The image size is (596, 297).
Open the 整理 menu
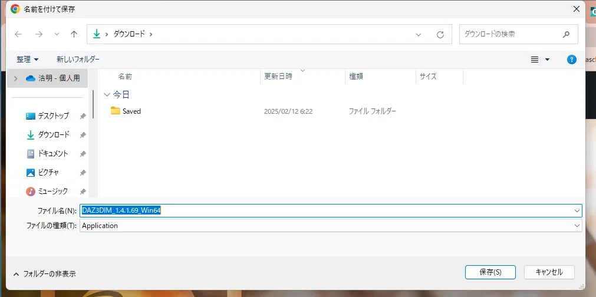point(27,60)
